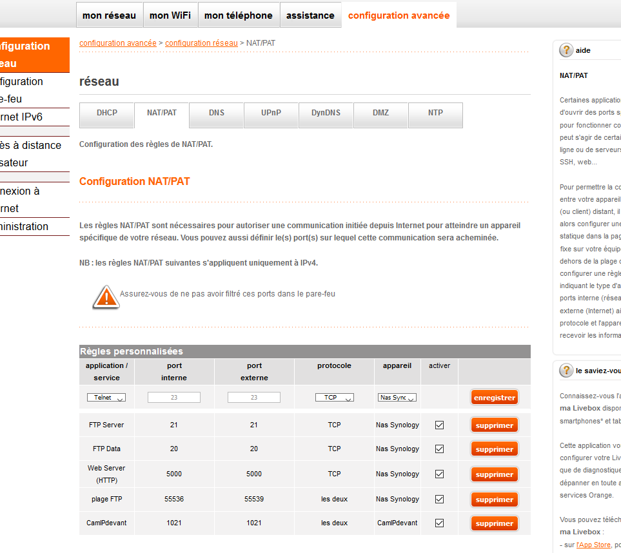Disable the CamIPdevant rule checkbox
This screenshot has width=621, height=553.
pyautogui.click(x=440, y=523)
